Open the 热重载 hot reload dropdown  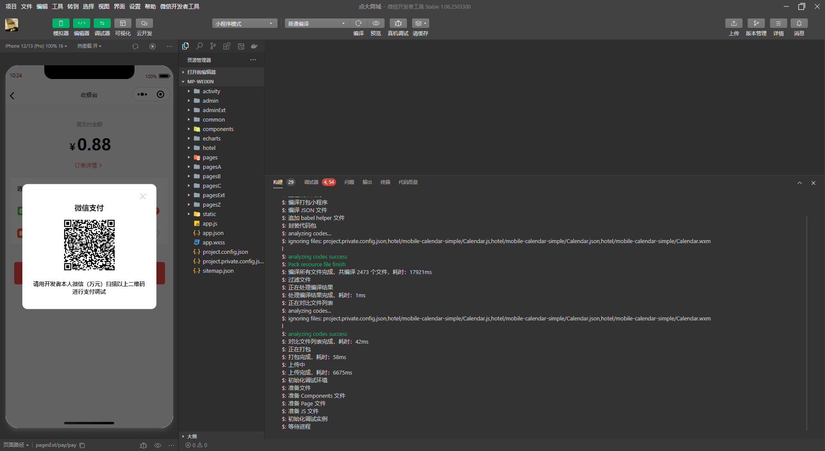tap(89, 46)
